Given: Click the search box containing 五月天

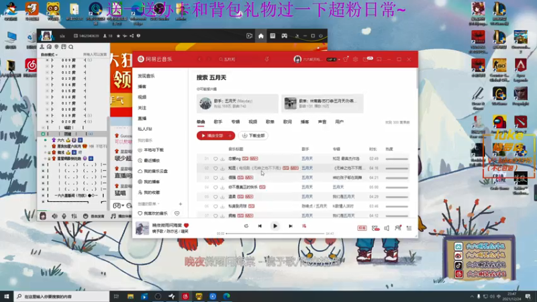Looking at the screenshot, I should pyautogui.click(x=239, y=59).
